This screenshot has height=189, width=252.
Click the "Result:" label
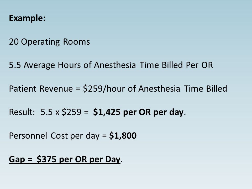coord(22,112)
